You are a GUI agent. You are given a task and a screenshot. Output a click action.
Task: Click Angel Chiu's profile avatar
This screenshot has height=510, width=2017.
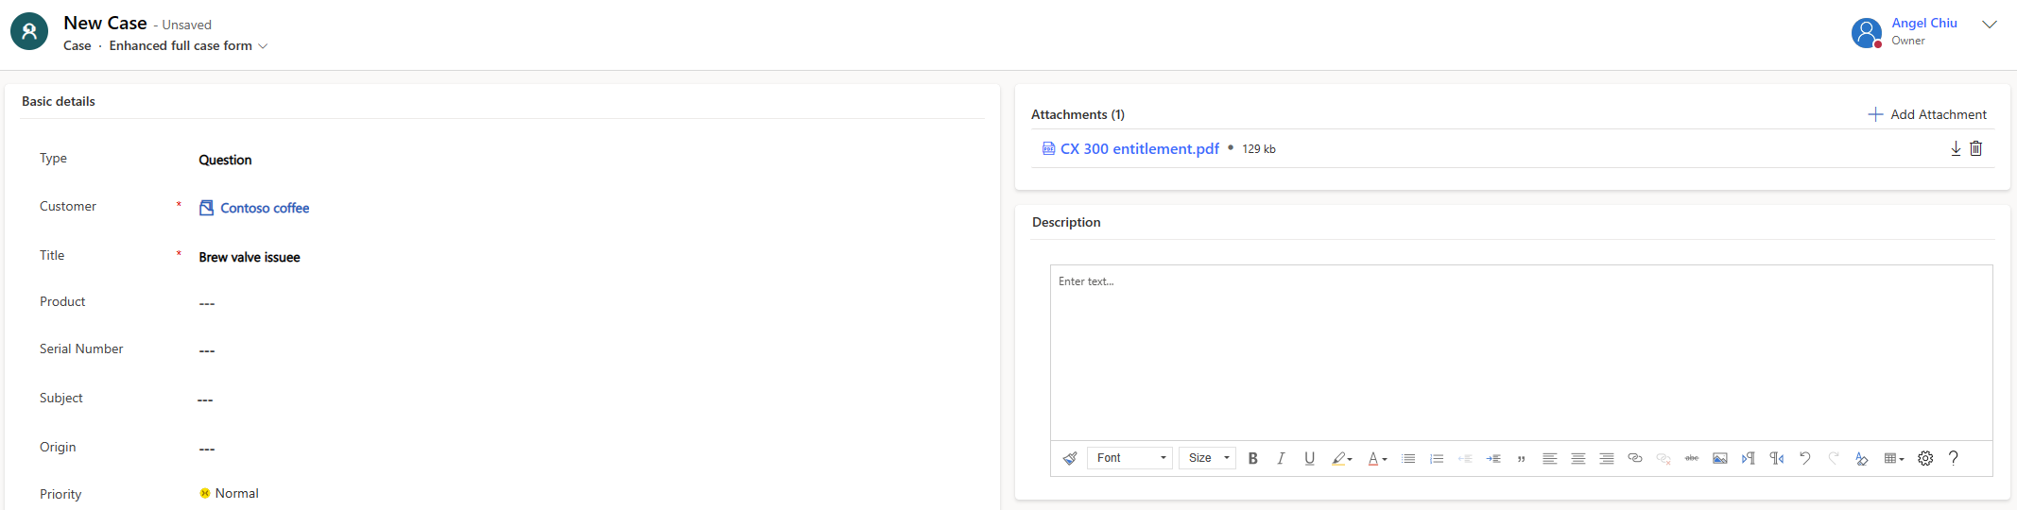(1867, 33)
